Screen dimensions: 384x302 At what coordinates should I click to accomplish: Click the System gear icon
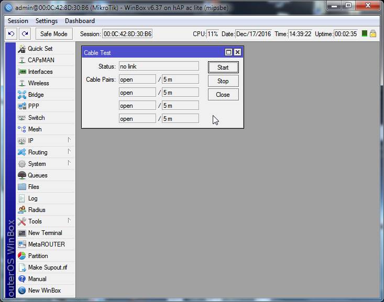[22, 163]
